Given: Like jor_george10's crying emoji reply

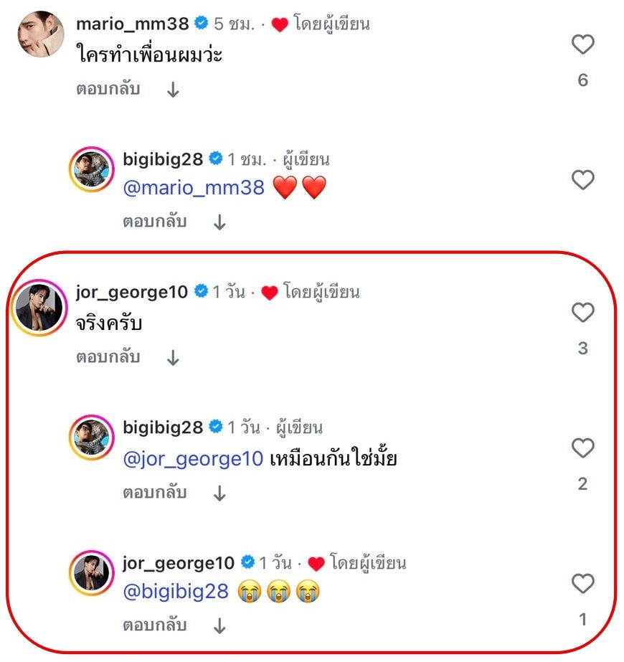Looking at the screenshot, I should coord(582,584).
